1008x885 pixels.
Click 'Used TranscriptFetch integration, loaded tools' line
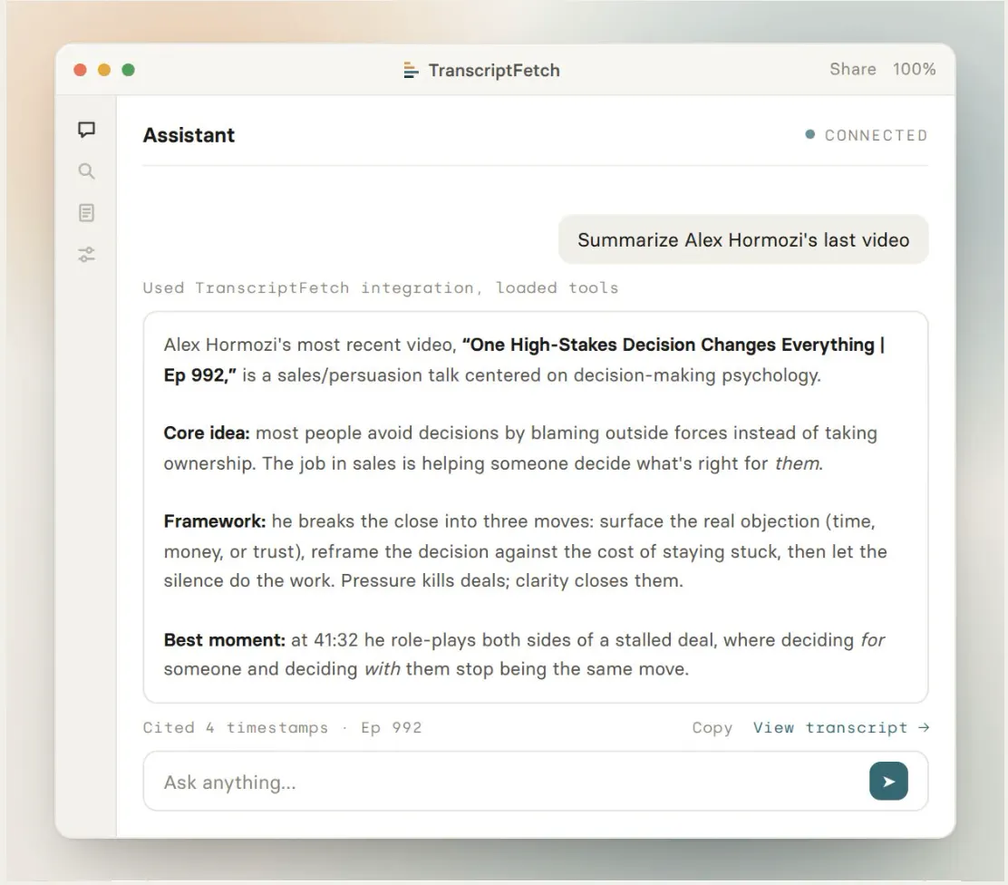[381, 287]
